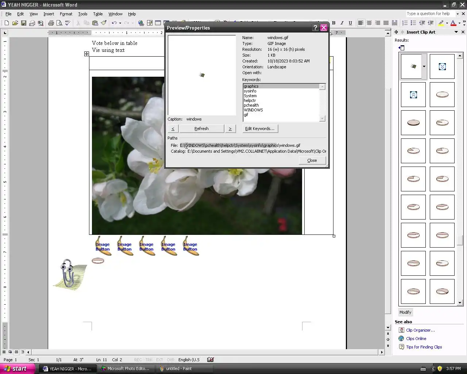Select the down-chevron clip thumbnail
This screenshot has width=467, height=374.
click(442, 66)
